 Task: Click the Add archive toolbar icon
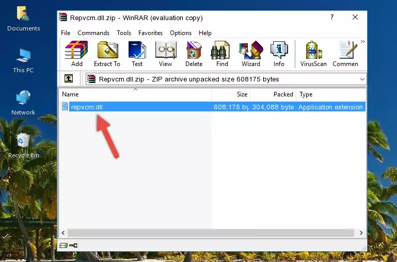[x=76, y=54]
